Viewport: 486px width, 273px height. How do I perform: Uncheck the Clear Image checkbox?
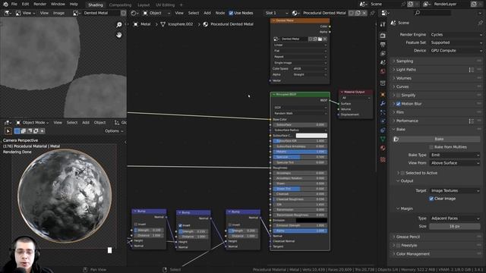431,199
